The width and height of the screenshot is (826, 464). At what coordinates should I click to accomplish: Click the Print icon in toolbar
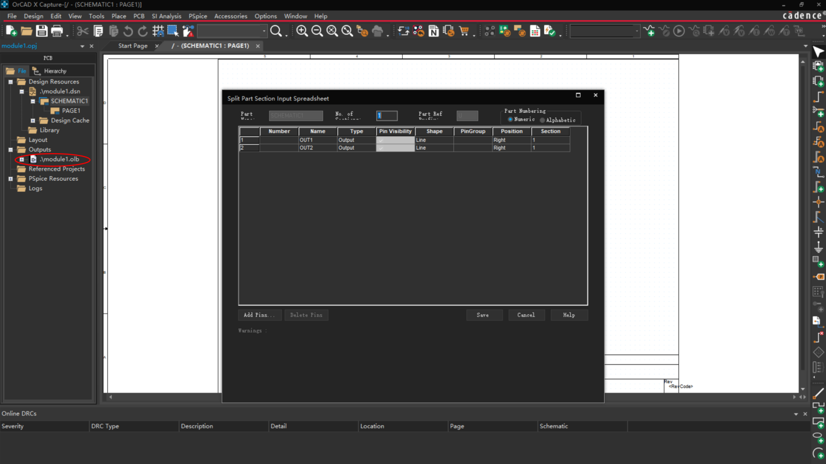(57, 31)
